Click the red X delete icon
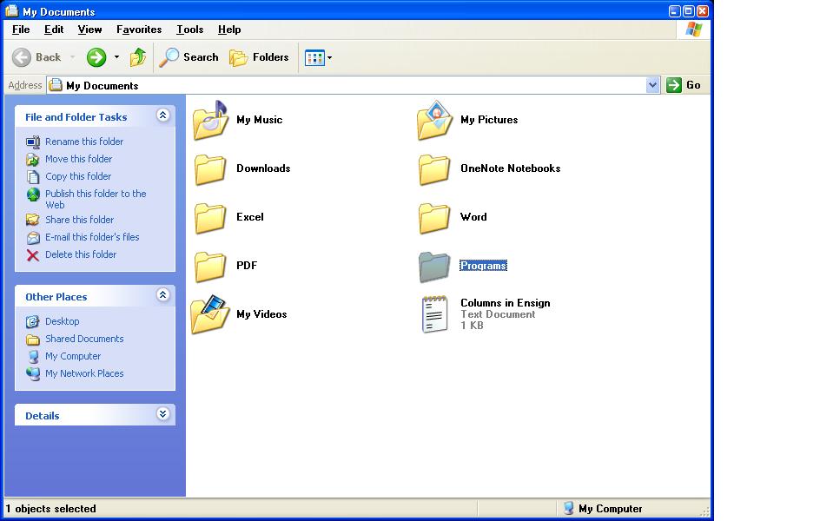This screenshot has height=521, width=820. (x=33, y=255)
